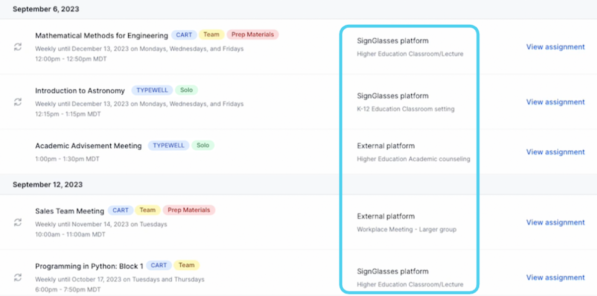Click External platform text for Sales Team Meeting

click(386, 216)
